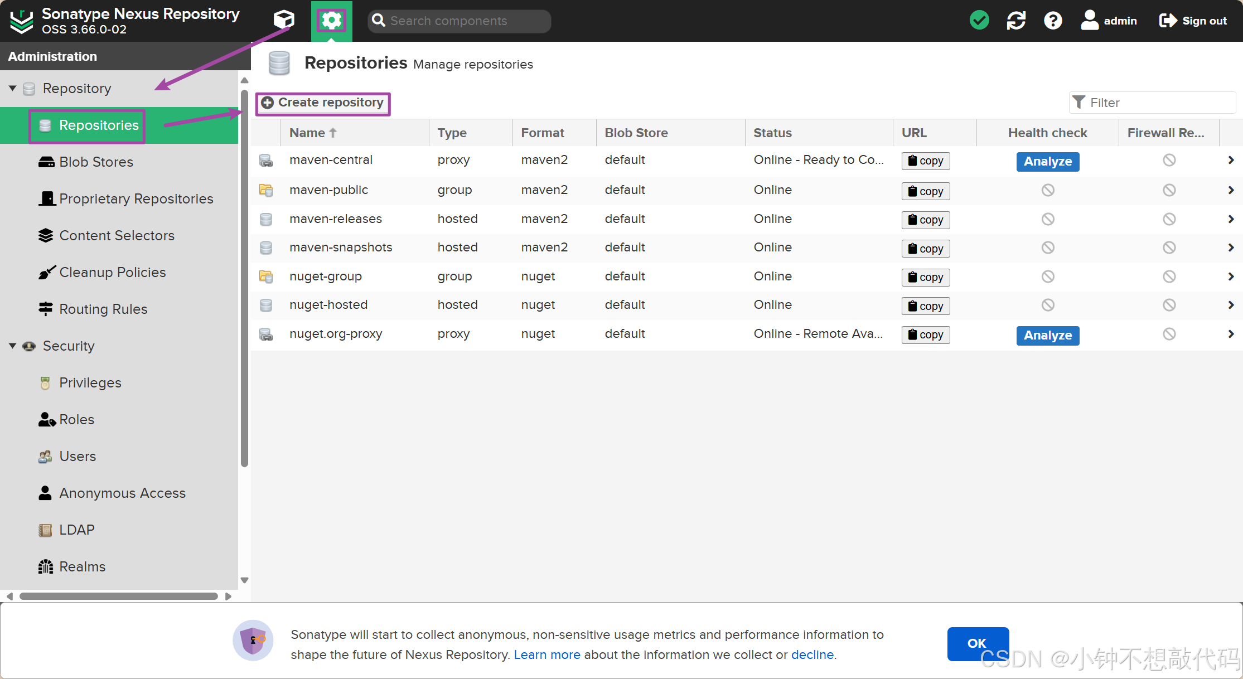Open maven-releases row chevron
1243x679 pixels.
tap(1231, 220)
